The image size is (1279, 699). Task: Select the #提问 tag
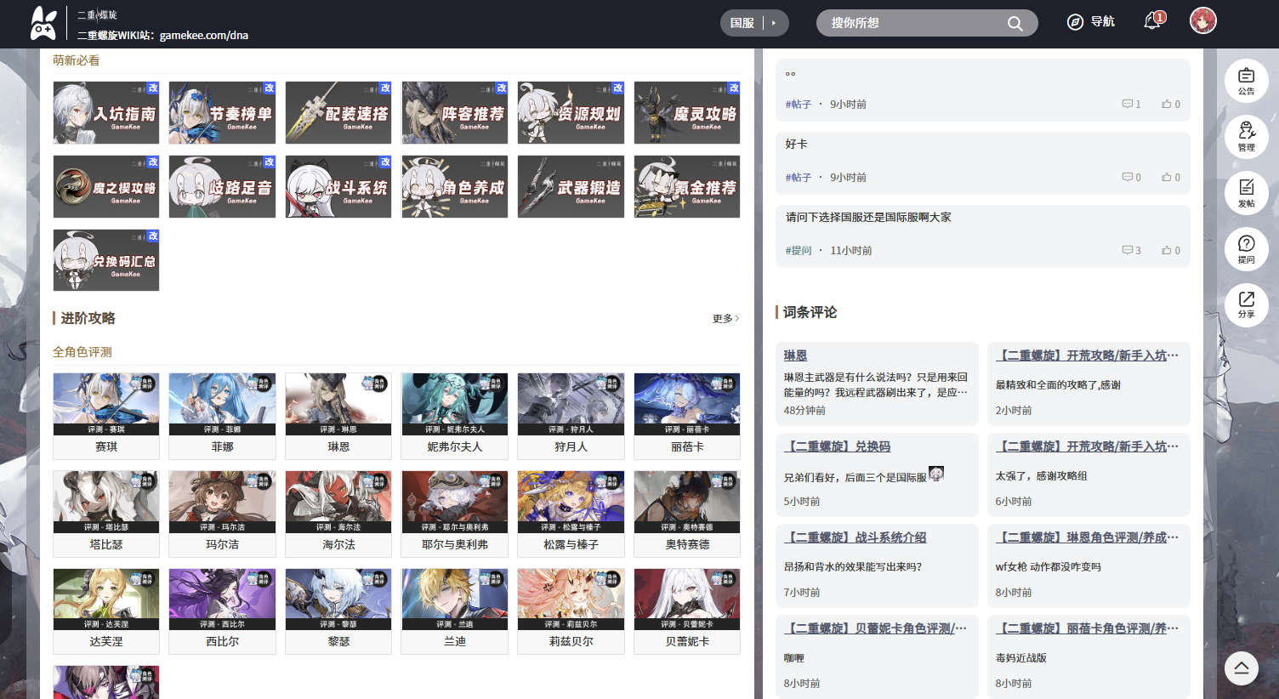tap(799, 251)
